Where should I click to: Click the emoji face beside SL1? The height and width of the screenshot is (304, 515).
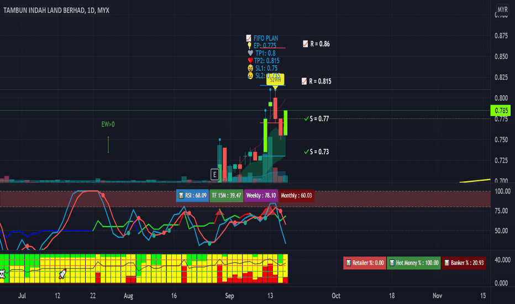(x=250, y=68)
